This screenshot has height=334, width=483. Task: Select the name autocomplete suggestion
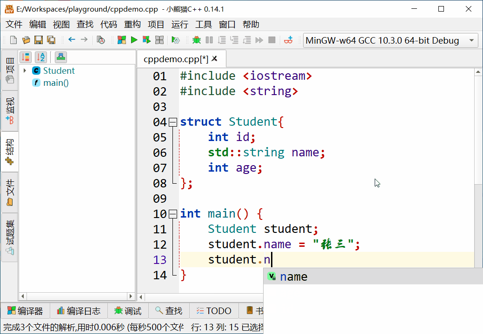[293, 277]
